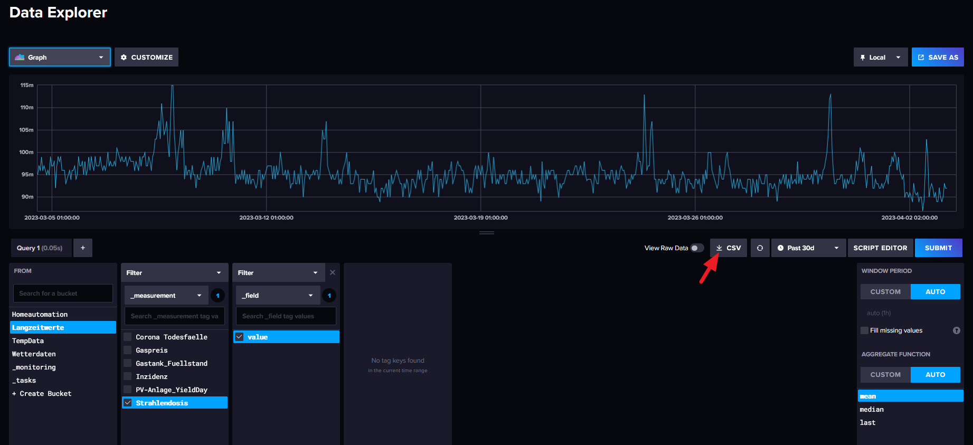Check the Inzidenz checkbox
The image size is (973, 445).
(x=128, y=376)
